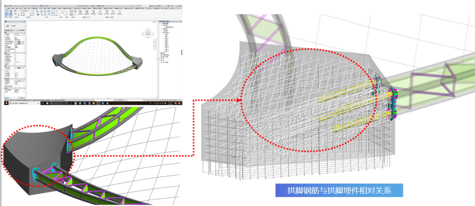Switch to the Lumion ribbon tab
The width and height of the screenshot is (475, 206).
click(x=172, y=8)
